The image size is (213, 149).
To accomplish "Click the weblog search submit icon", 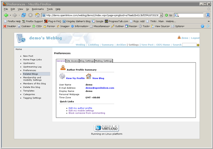I will tap(198, 45).
